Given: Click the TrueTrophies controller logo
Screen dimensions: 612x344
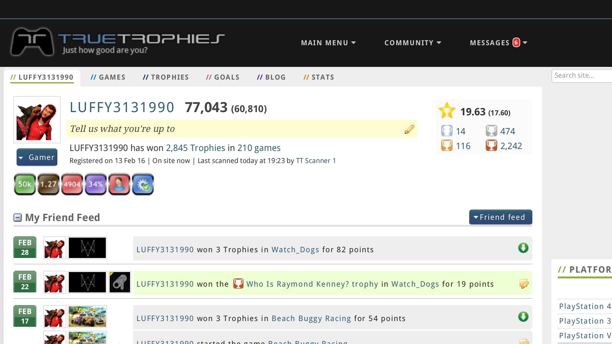Looking at the screenshot, I should (x=32, y=42).
